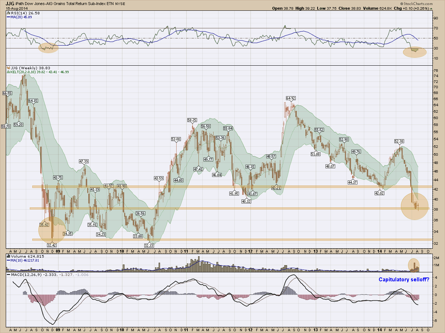This screenshot has width=445, height=333.
Task: Click the 34.35 price label
Action: [x=67, y=234]
